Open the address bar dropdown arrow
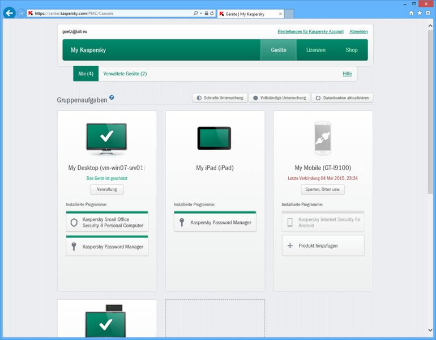 [201, 13]
